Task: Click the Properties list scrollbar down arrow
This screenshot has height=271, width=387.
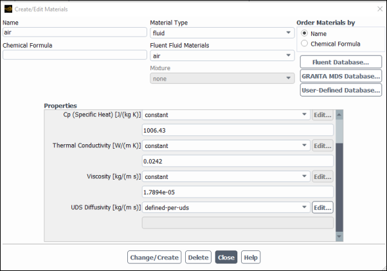Action: coord(339,237)
